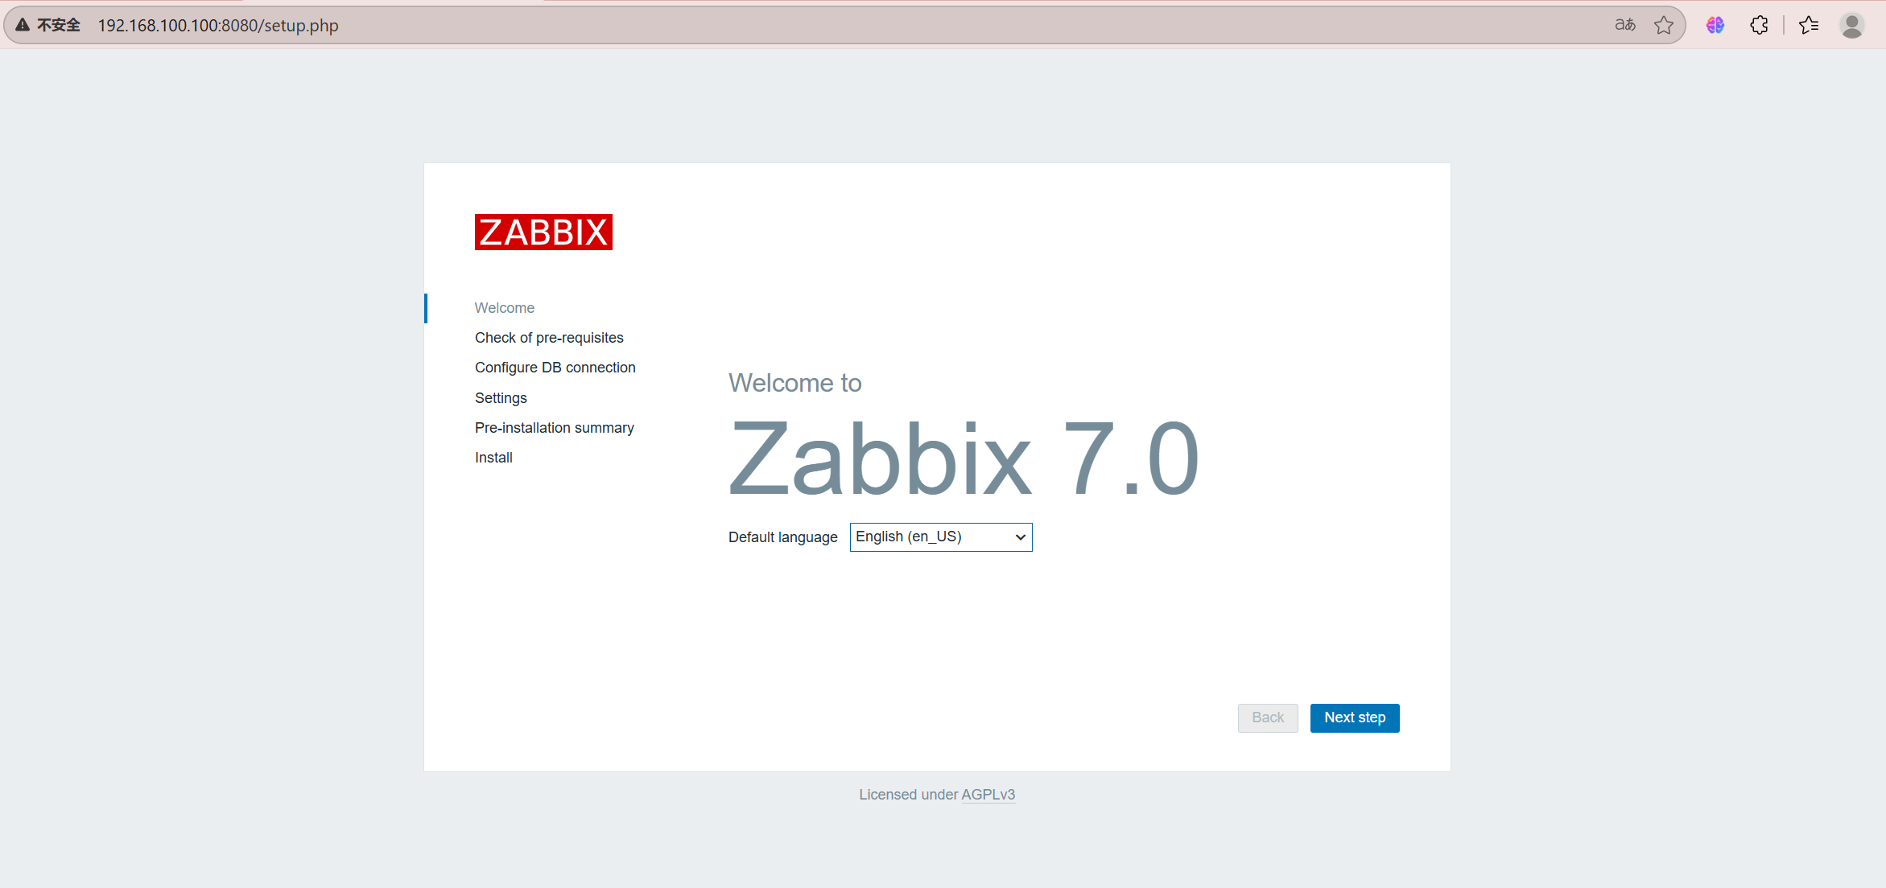The image size is (1886, 888).
Task: Bookmark page with star icon
Action: (x=1664, y=25)
